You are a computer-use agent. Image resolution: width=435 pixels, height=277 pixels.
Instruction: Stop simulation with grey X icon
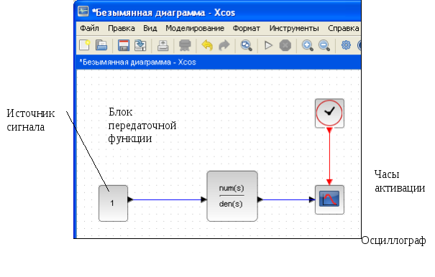tap(285, 45)
